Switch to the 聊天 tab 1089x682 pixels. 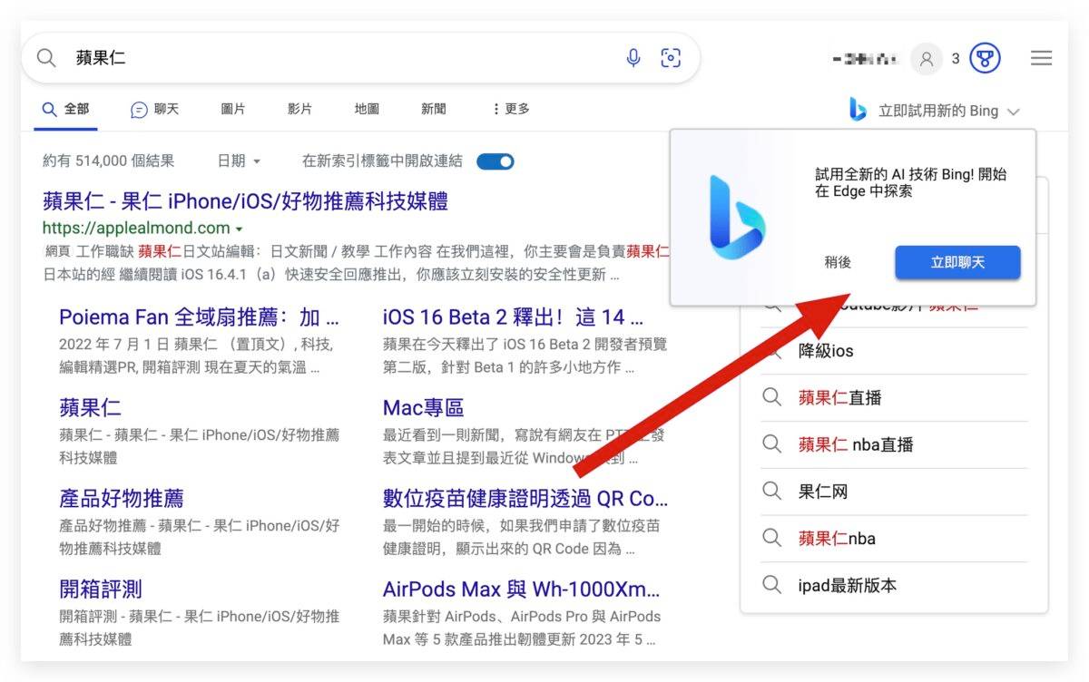click(155, 109)
